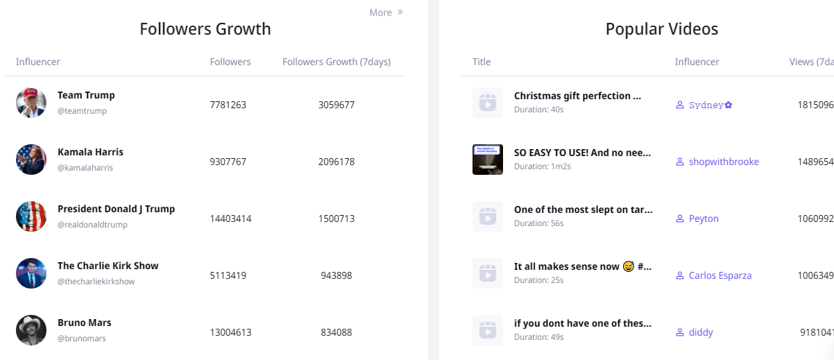Click The Charlie Kirk Show avatar
The width and height of the screenshot is (834, 360).
pos(31,273)
